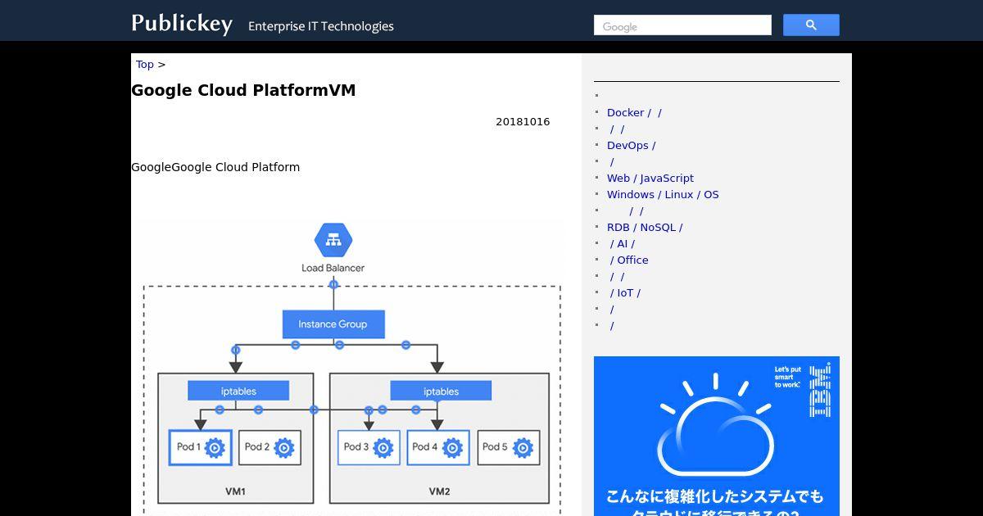Click the Instance Group box in diagram
The width and height of the screenshot is (983, 516).
(x=333, y=324)
